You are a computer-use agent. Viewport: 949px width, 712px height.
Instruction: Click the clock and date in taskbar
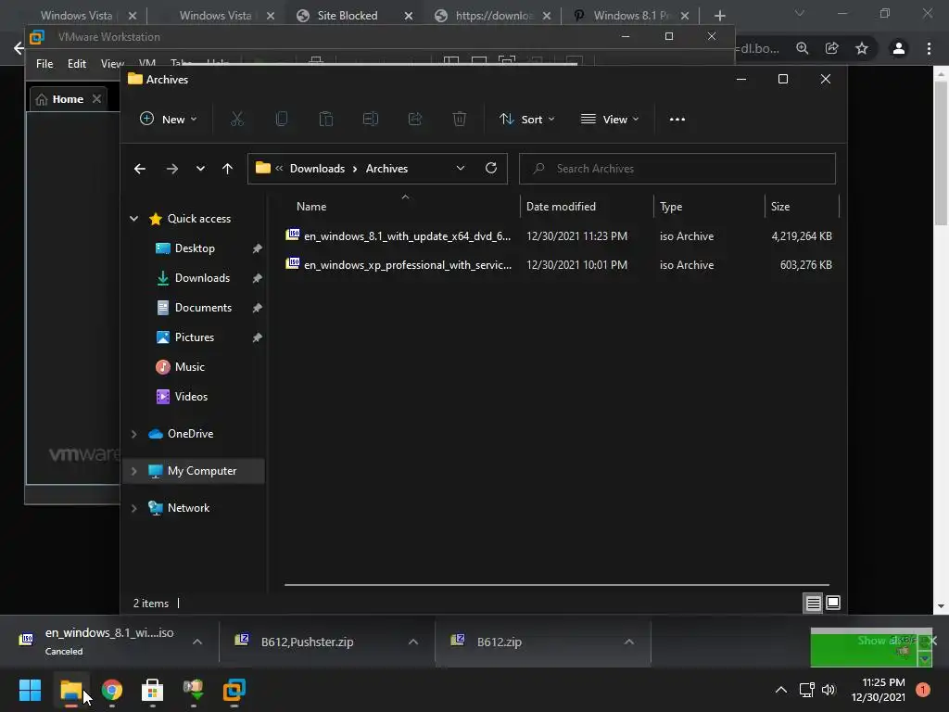pyautogui.click(x=879, y=690)
